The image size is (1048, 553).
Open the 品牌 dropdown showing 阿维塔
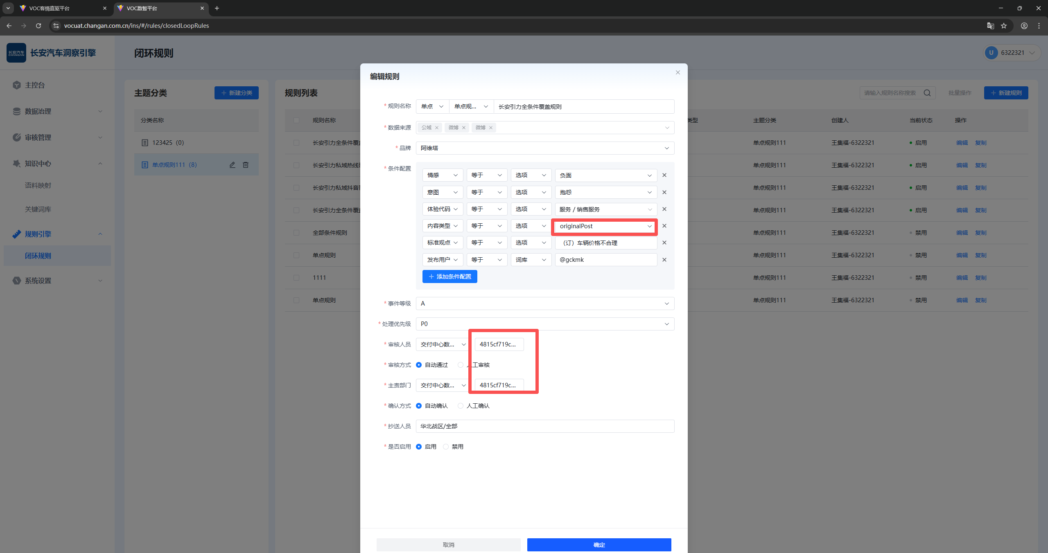544,148
